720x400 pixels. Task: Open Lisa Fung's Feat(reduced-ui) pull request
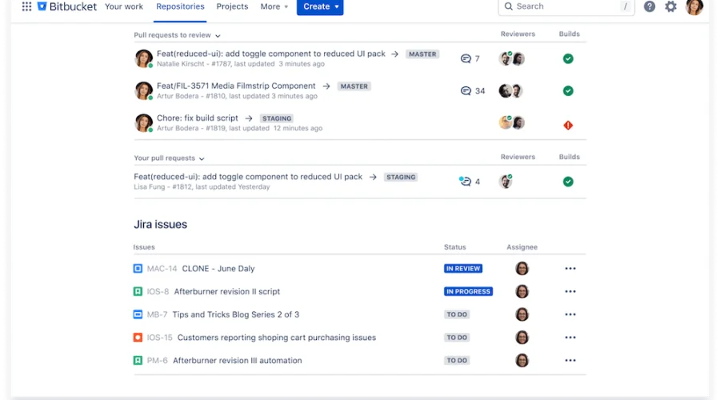[x=248, y=177]
